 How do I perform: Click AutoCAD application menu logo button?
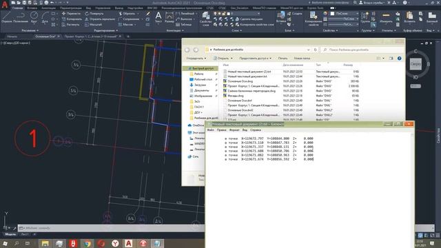click(x=5, y=5)
